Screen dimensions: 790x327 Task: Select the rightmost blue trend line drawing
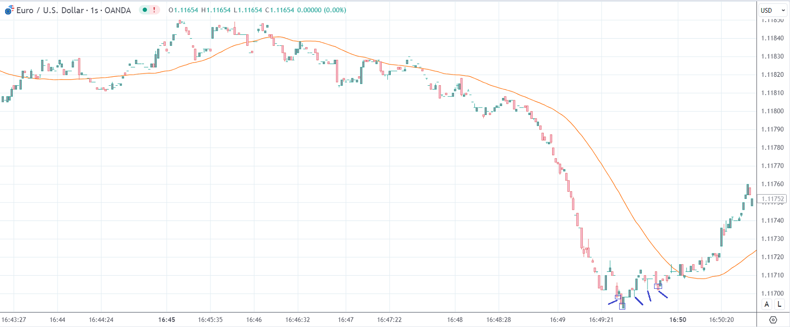(x=663, y=295)
